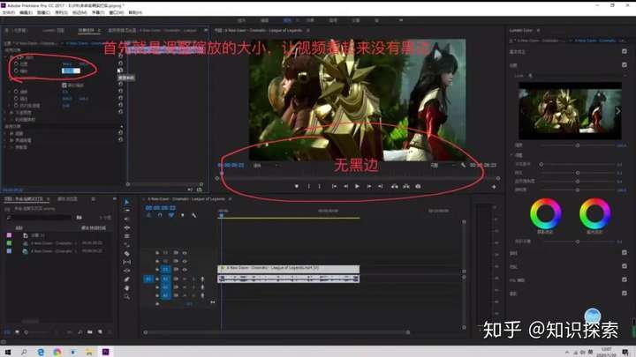The height and width of the screenshot is (357, 636).
Task: Select the Track Select Forward tool
Action: coord(126,211)
